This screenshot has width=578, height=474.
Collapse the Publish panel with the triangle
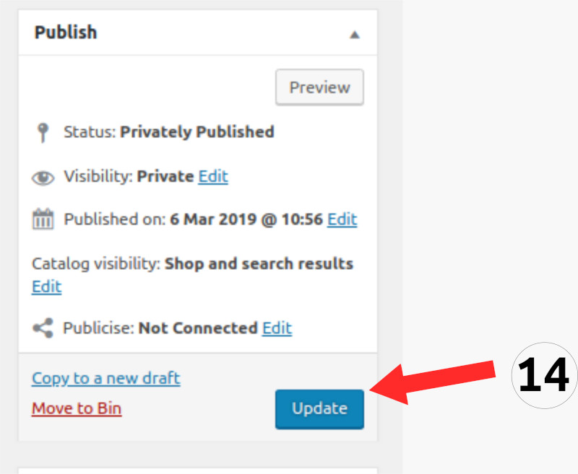(354, 34)
